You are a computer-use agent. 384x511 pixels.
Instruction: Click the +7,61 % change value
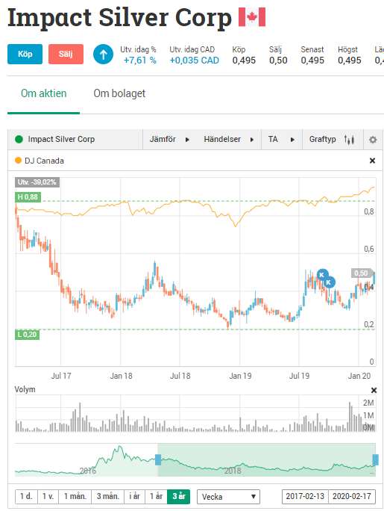pos(140,61)
